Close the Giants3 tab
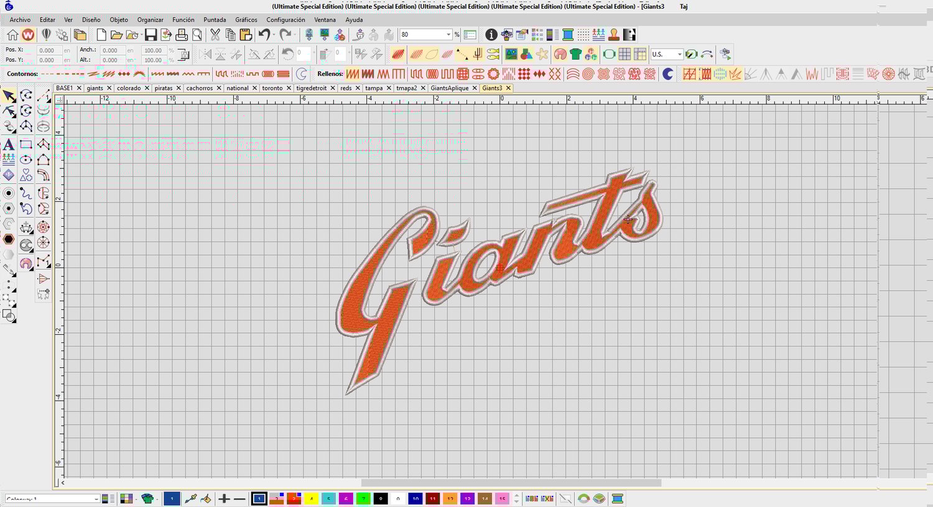This screenshot has width=933, height=507. point(508,88)
